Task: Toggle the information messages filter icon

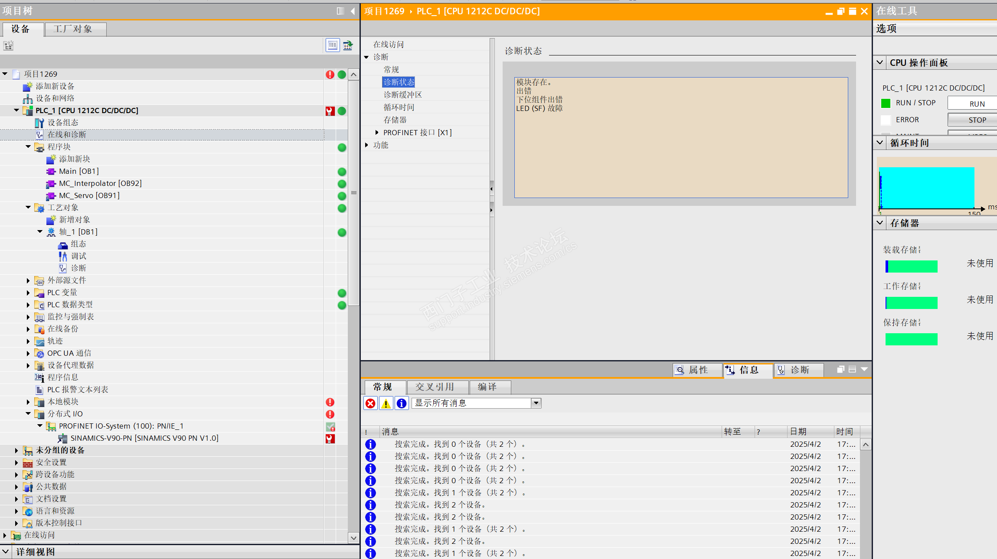Action: click(x=402, y=403)
